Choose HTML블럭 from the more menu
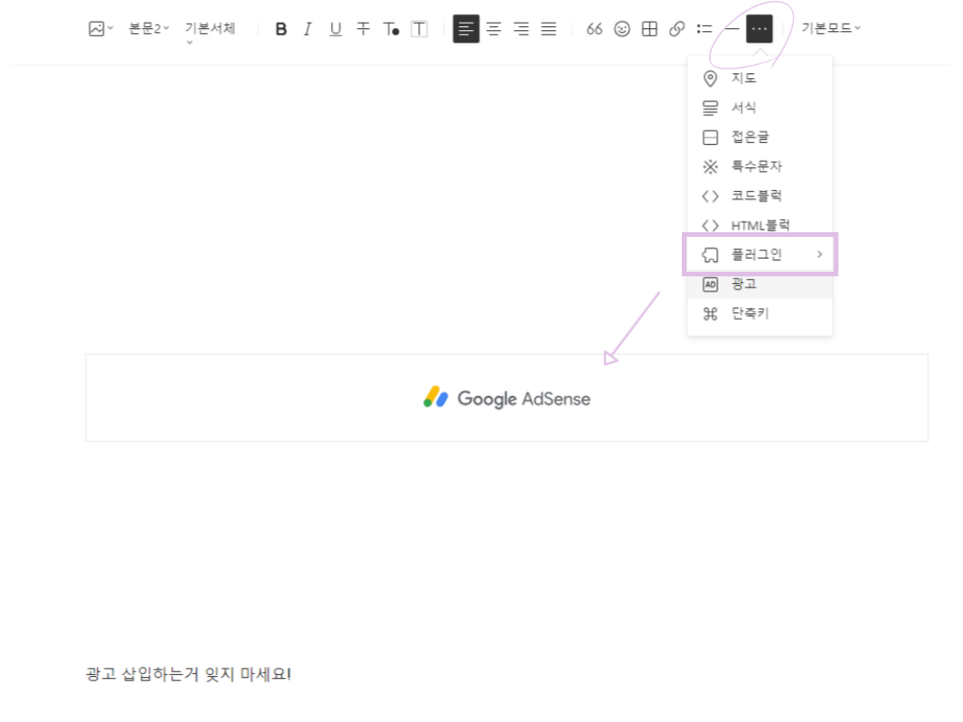The height and width of the screenshot is (722, 963). tap(760, 225)
